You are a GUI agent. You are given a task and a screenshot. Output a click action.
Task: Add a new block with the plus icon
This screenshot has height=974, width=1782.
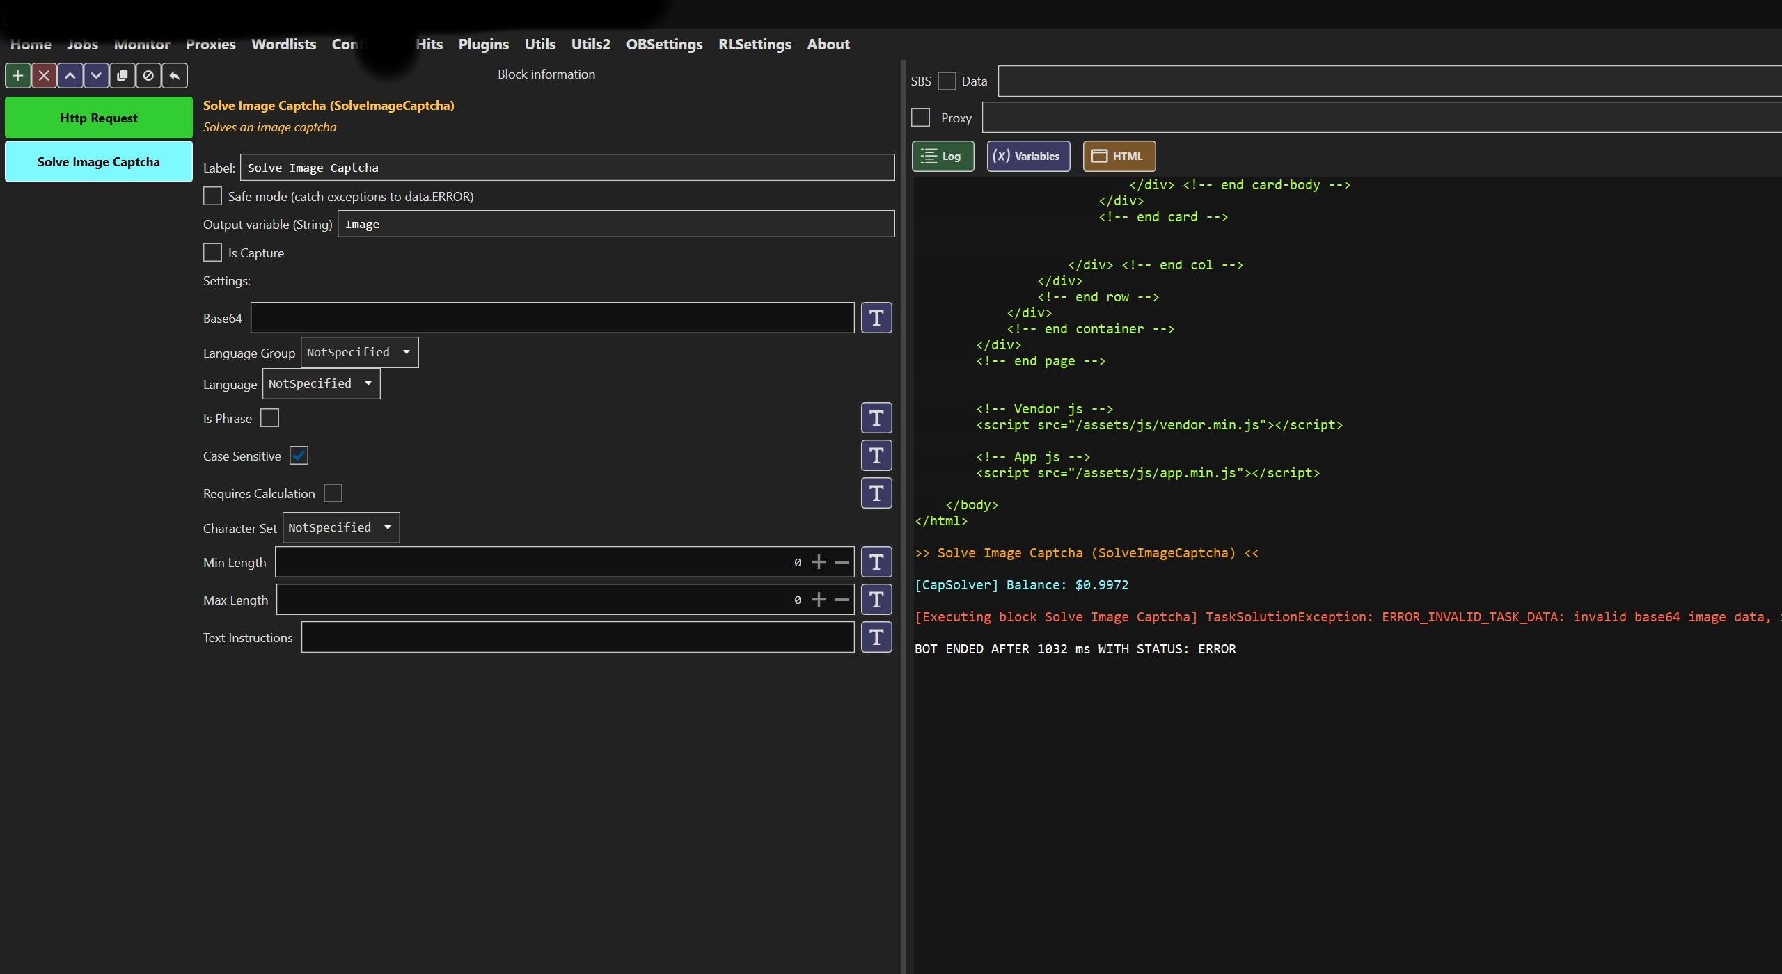(18, 75)
